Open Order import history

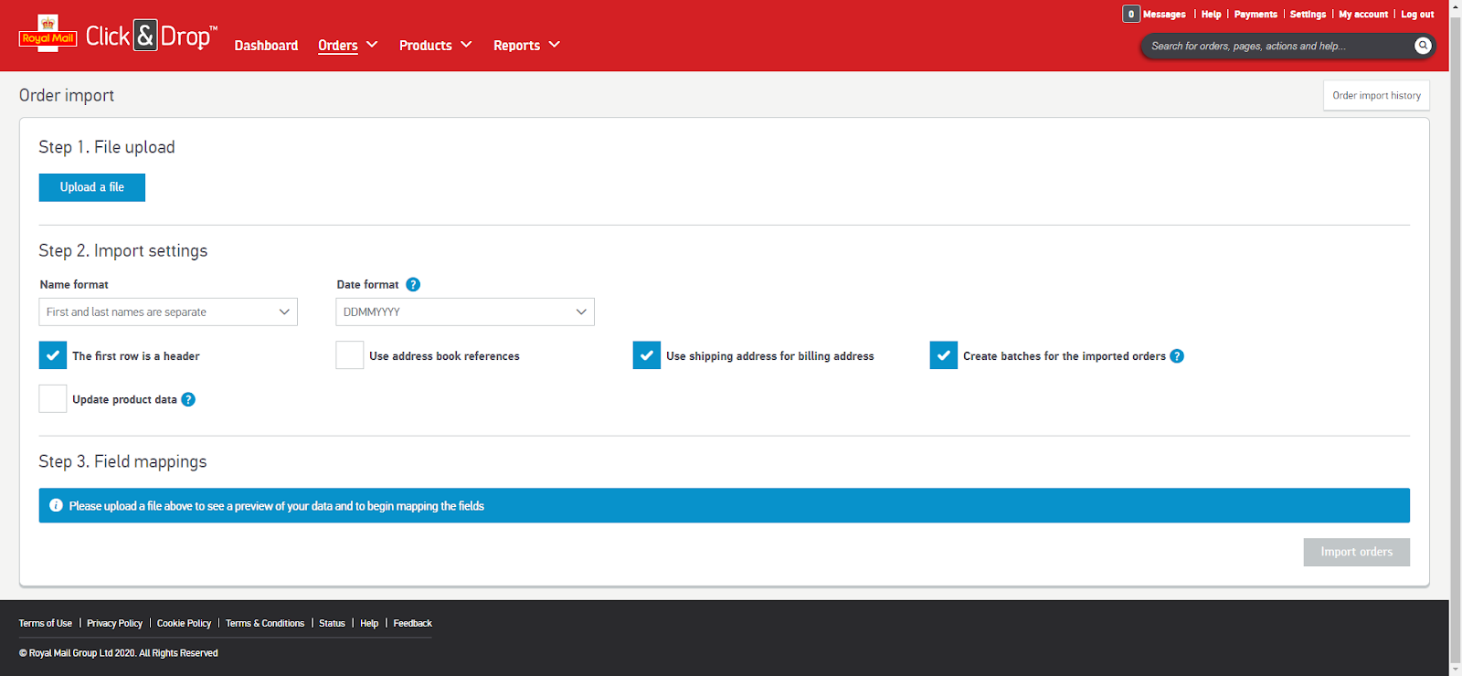(1376, 95)
